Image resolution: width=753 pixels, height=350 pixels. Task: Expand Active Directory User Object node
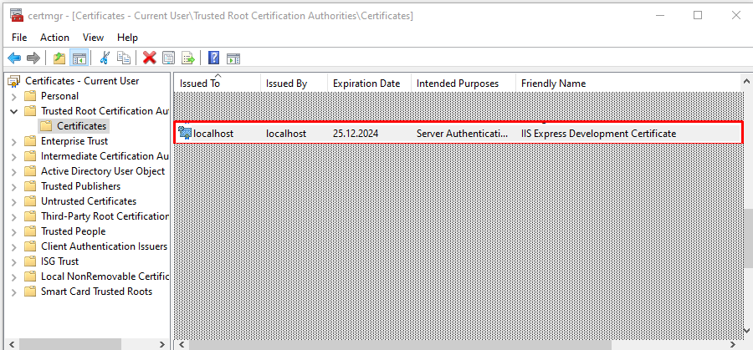pyautogui.click(x=14, y=171)
